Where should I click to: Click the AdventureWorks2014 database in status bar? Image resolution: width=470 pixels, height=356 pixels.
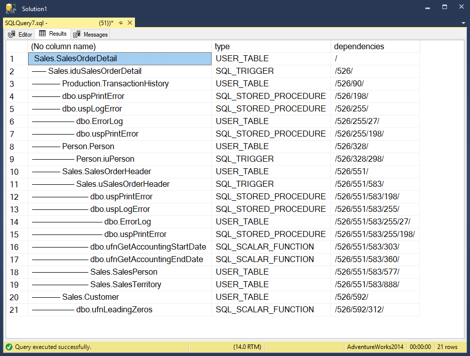point(375,347)
